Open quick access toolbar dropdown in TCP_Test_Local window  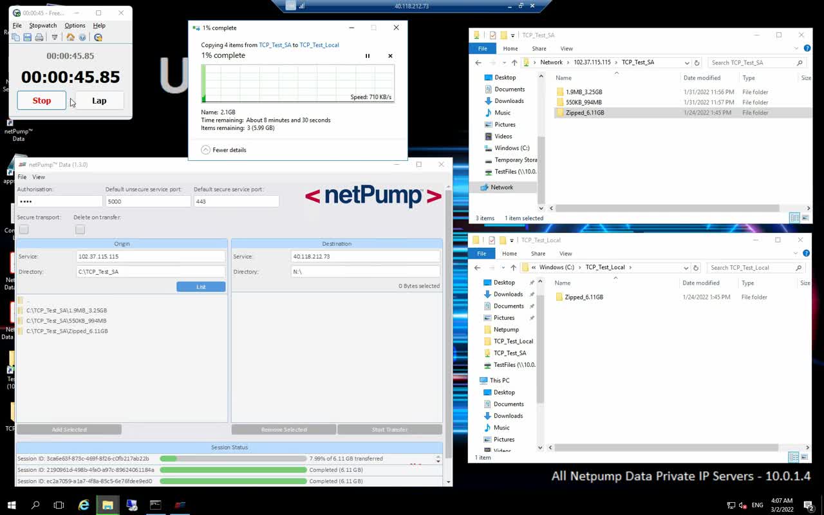512,241
